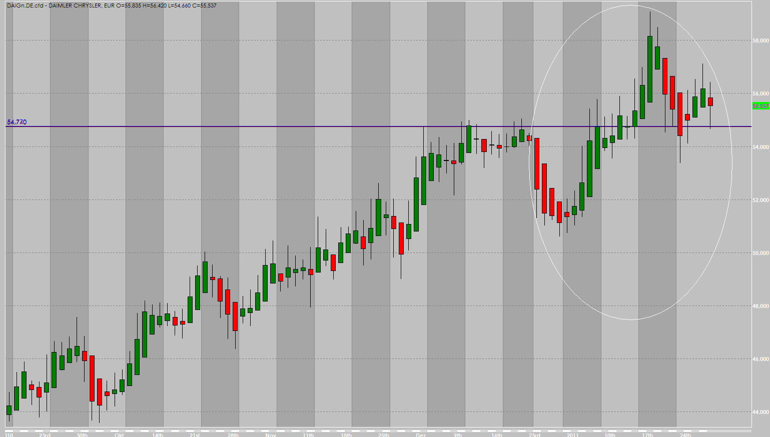Click the 24th label on the date axis
The image size is (770, 437).
685,434
